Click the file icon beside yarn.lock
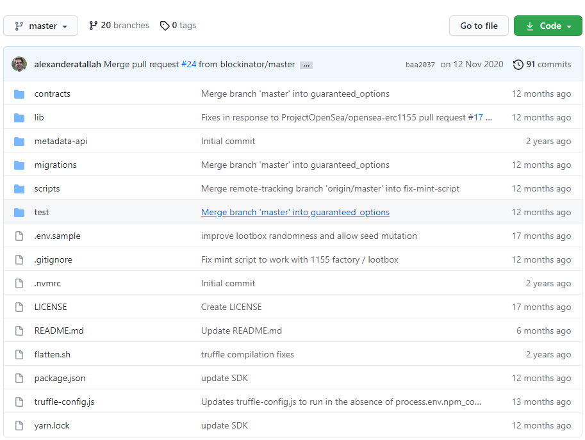 (x=19, y=426)
